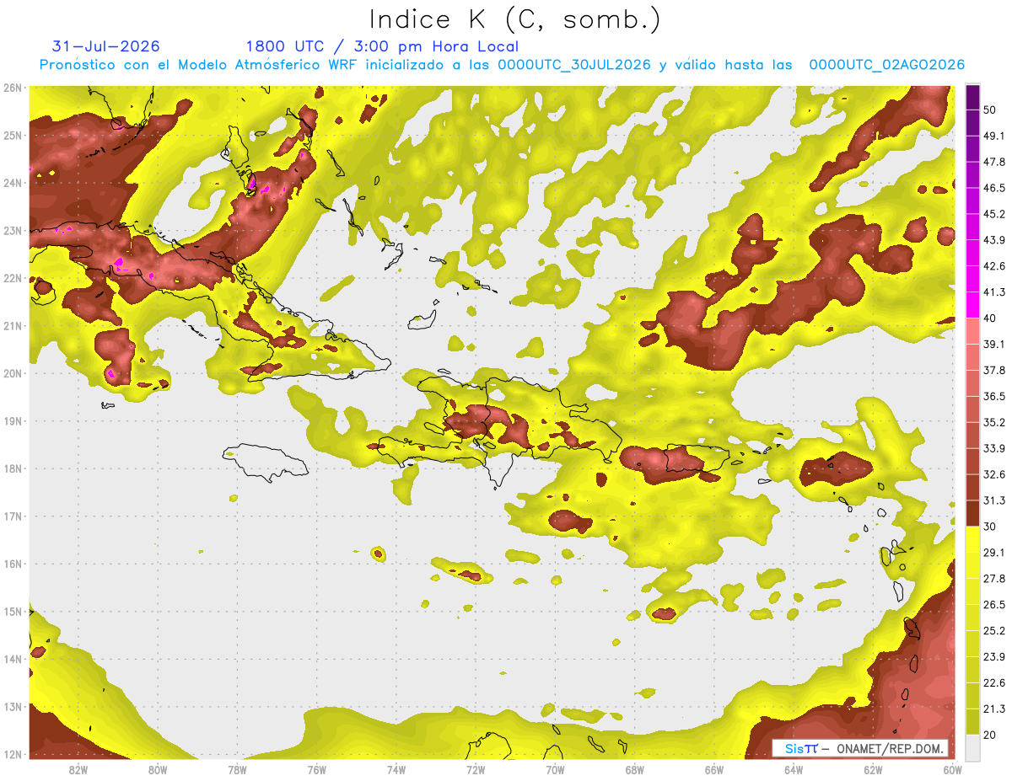This screenshot has width=1012, height=781.
Task: Click the dark brown color bar segment between 30 and 31.3
Action: click(x=972, y=514)
